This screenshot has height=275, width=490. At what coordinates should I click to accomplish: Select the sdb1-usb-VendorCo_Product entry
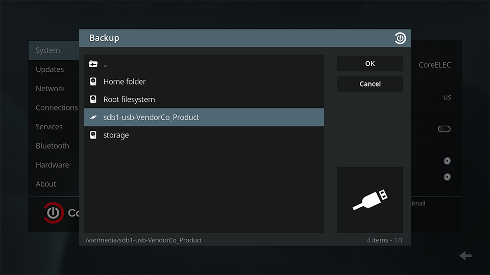click(204, 117)
